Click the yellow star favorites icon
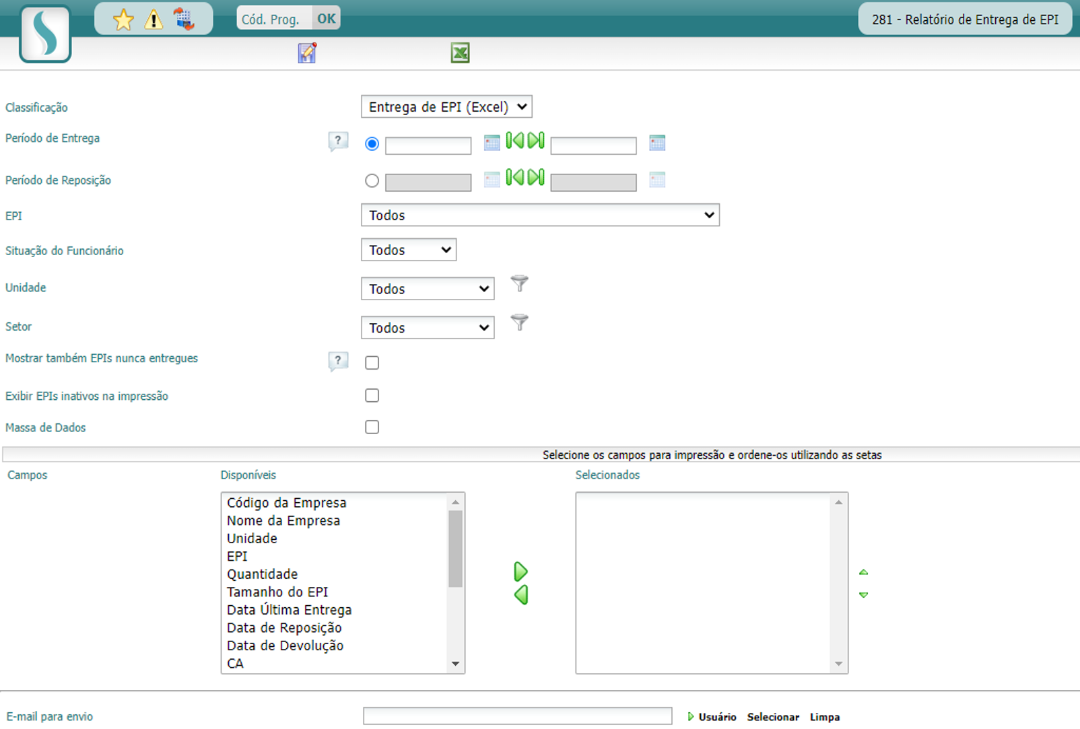The image size is (1080, 729). point(123,20)
